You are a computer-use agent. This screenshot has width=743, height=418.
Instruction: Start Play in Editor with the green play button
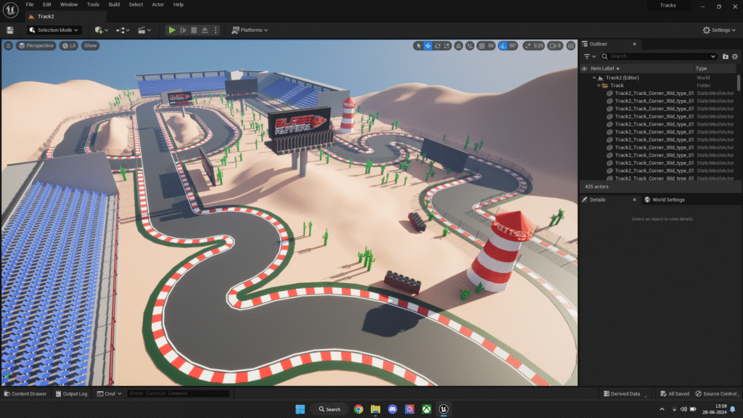click(x=171, y=30)
